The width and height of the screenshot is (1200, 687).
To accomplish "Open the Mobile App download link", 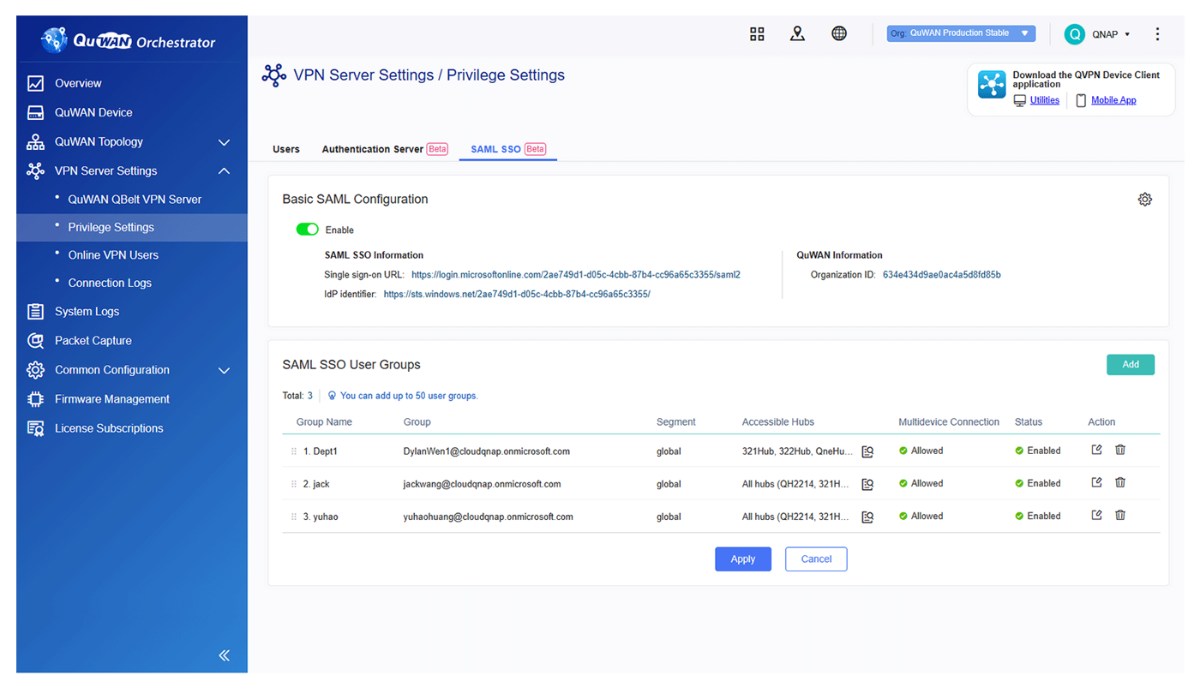I will (1113, 100).
